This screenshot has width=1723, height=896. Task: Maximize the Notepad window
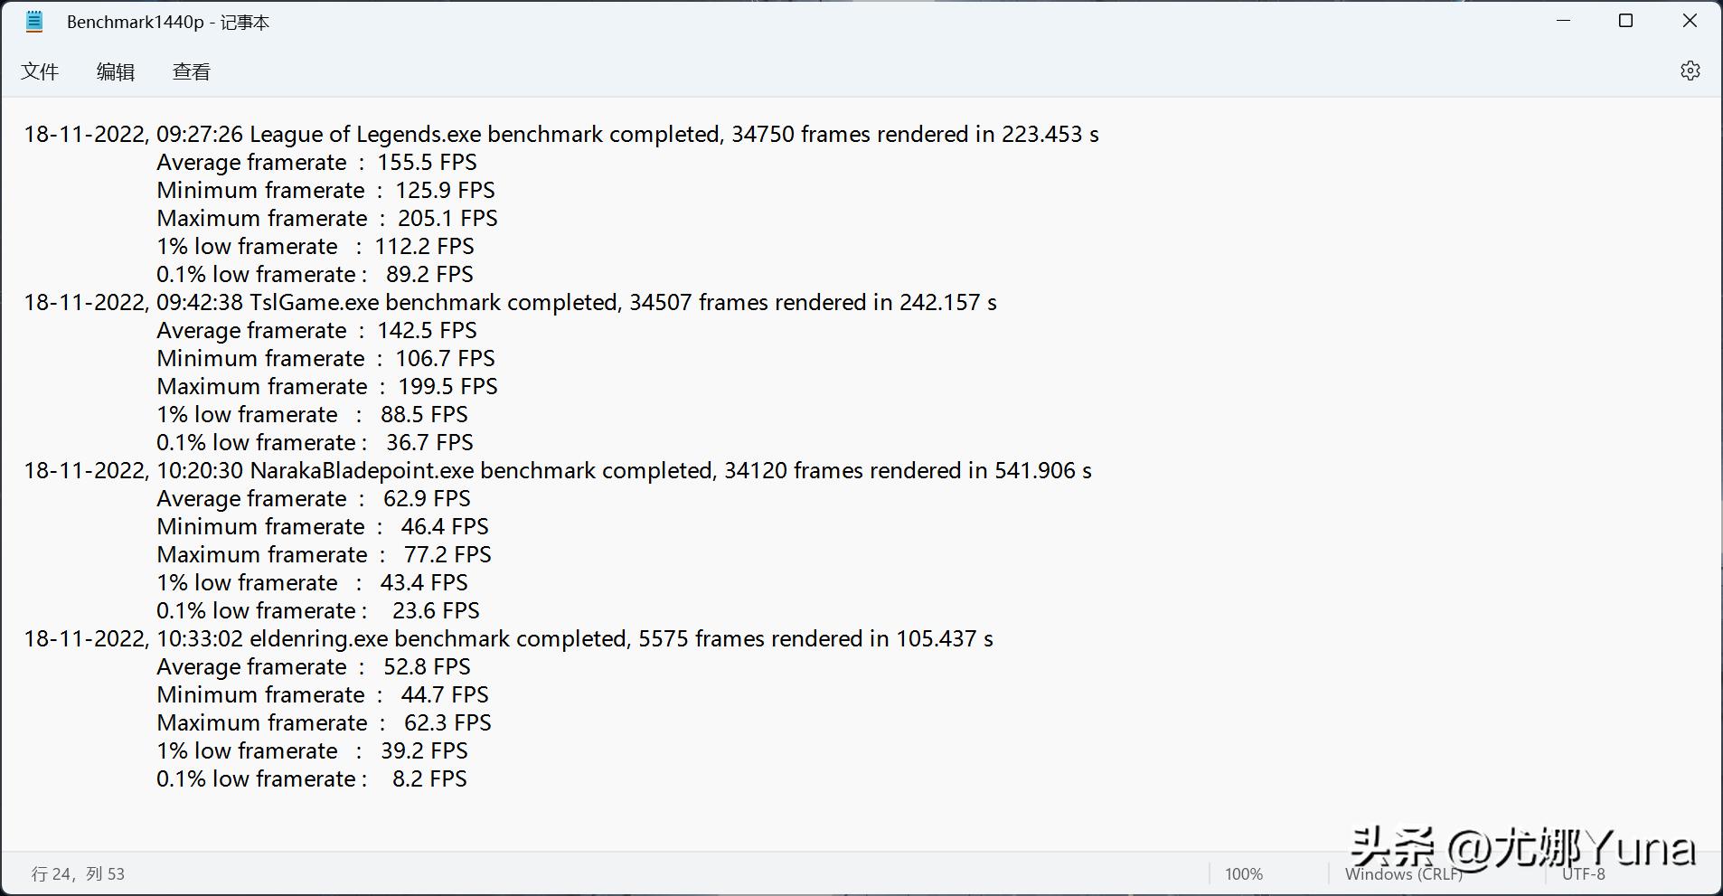pyautogui.click(x=1625, y=21)
